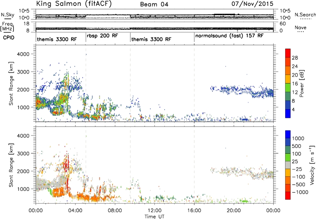
Task: Pick the gray -25 to 25 velocity segment
Action: click(x=288, y=165)
